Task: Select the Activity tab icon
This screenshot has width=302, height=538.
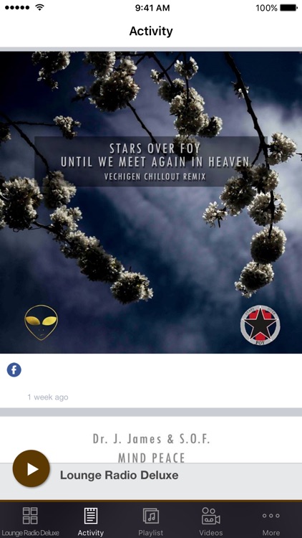Action: tap(91, 516)
